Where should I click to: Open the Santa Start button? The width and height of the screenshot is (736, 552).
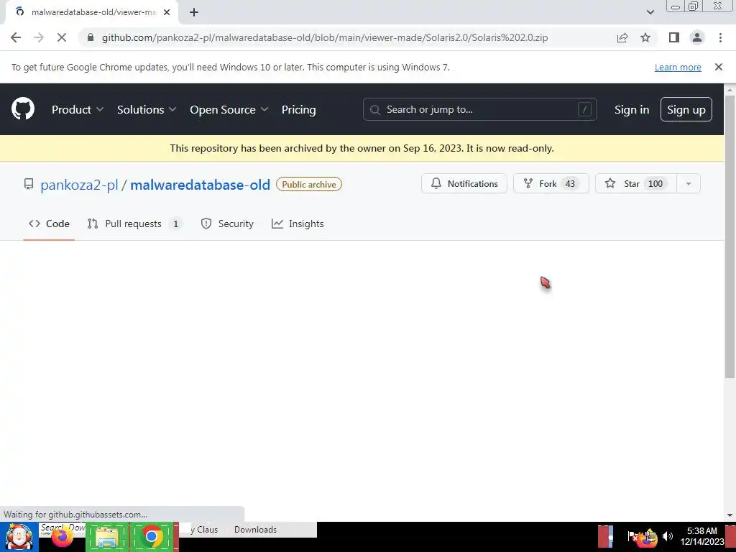pos(19,537)
